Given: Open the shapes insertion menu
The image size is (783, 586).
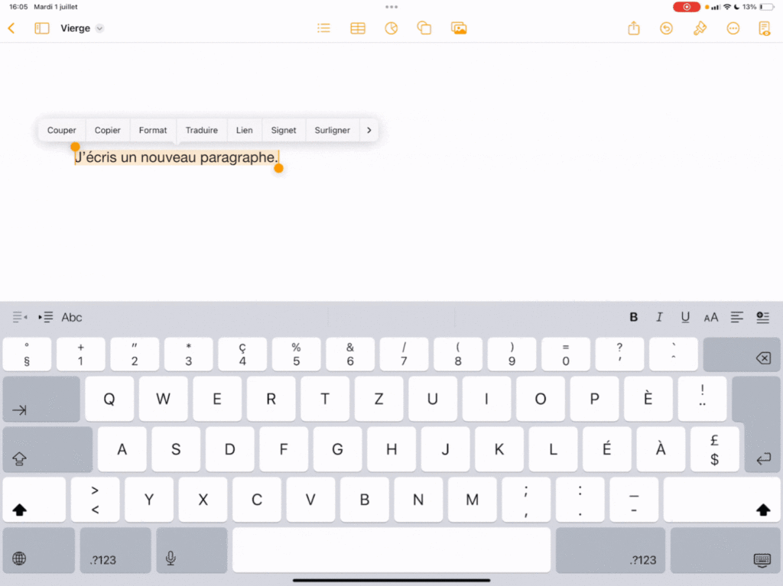Looking at the screenshot, I should 424,28.
